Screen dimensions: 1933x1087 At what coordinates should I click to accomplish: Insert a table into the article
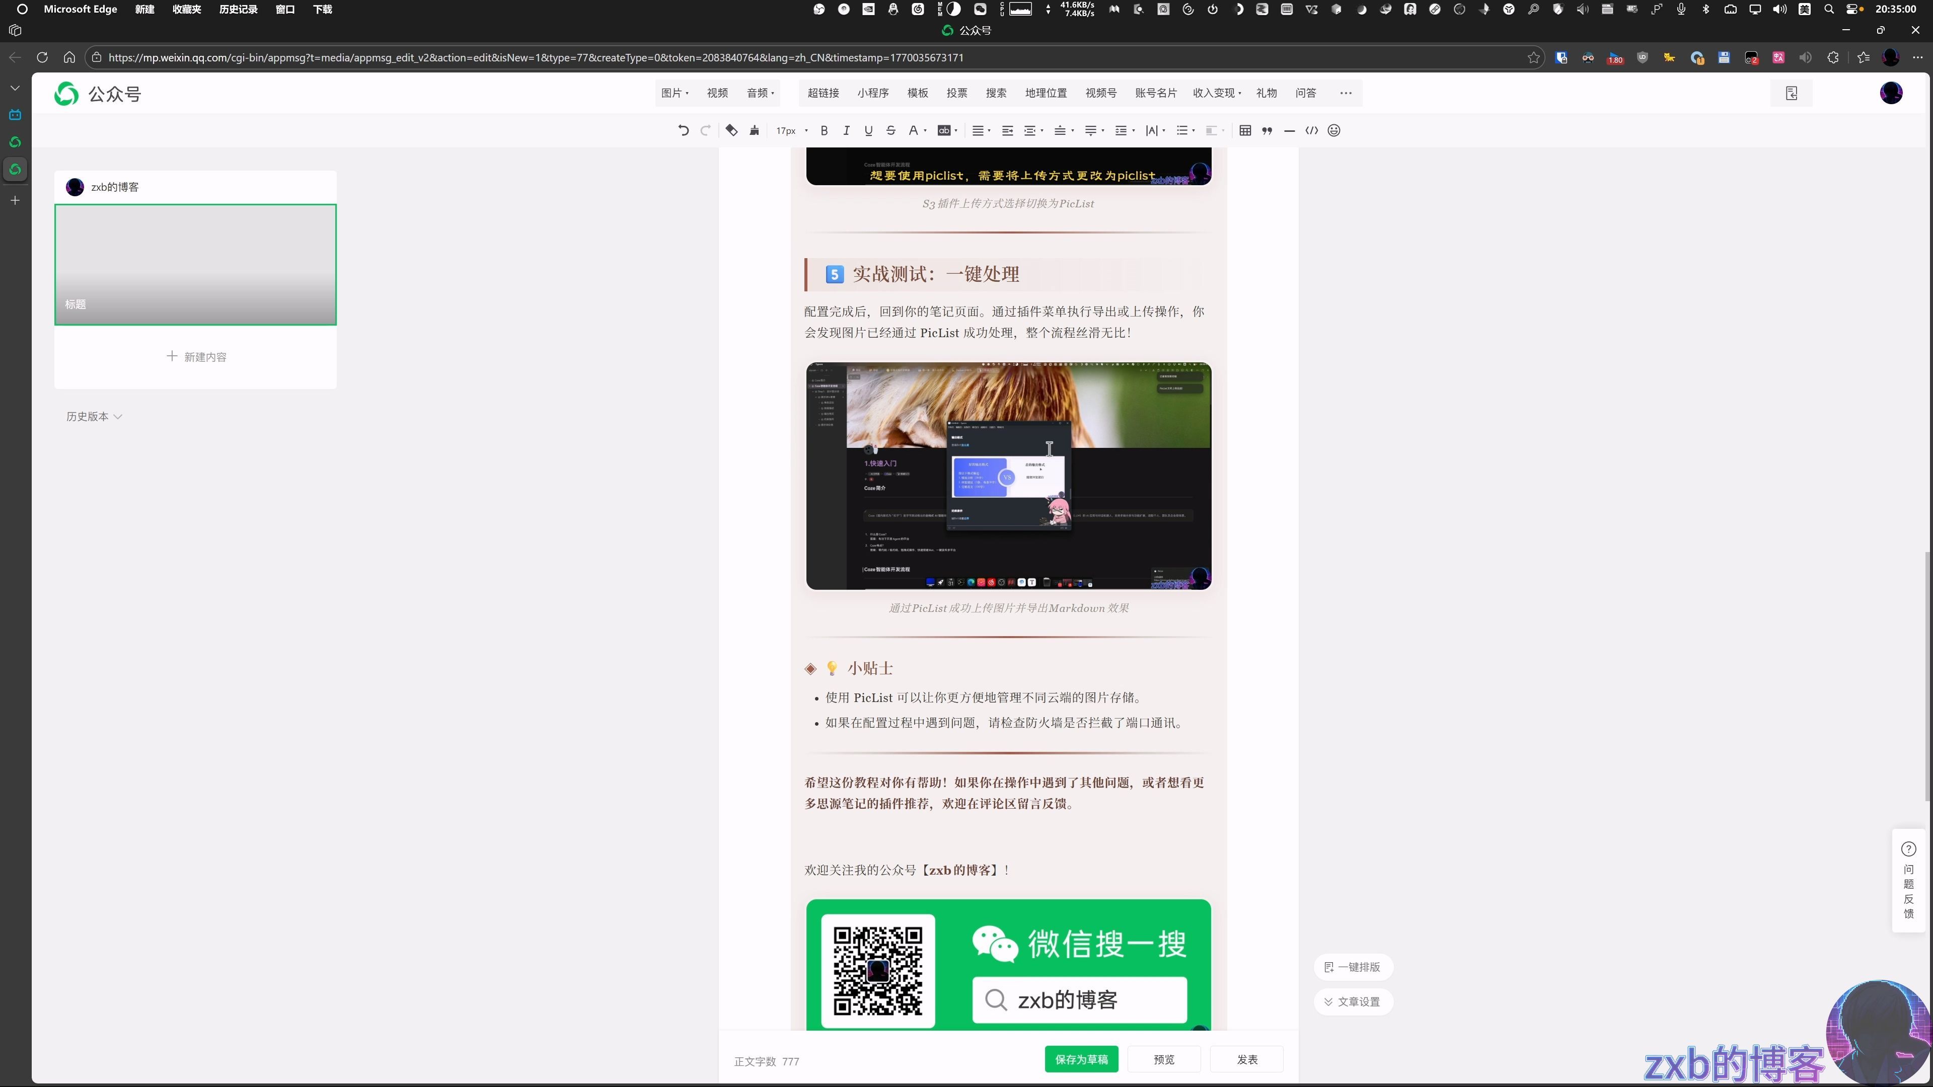(x=1245, y=130)
